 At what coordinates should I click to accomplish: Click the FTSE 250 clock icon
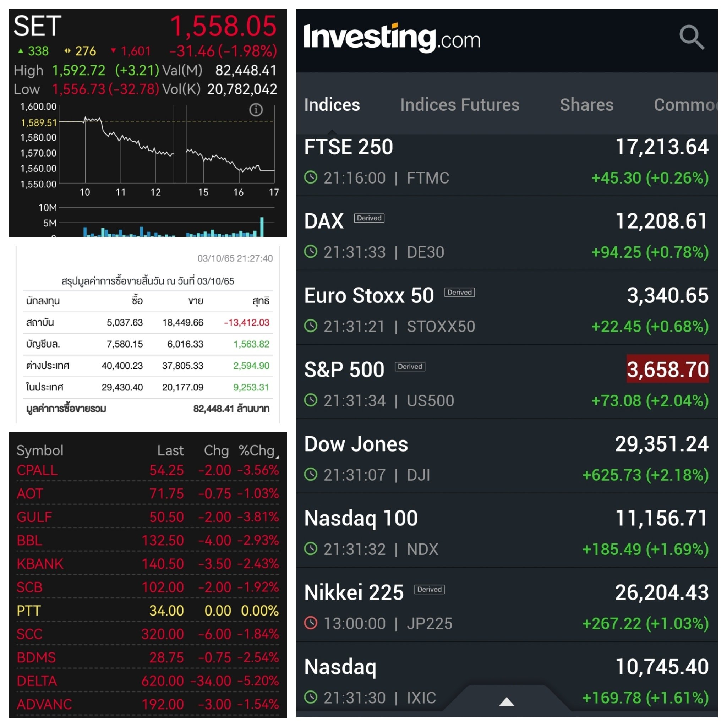[311, 177]
